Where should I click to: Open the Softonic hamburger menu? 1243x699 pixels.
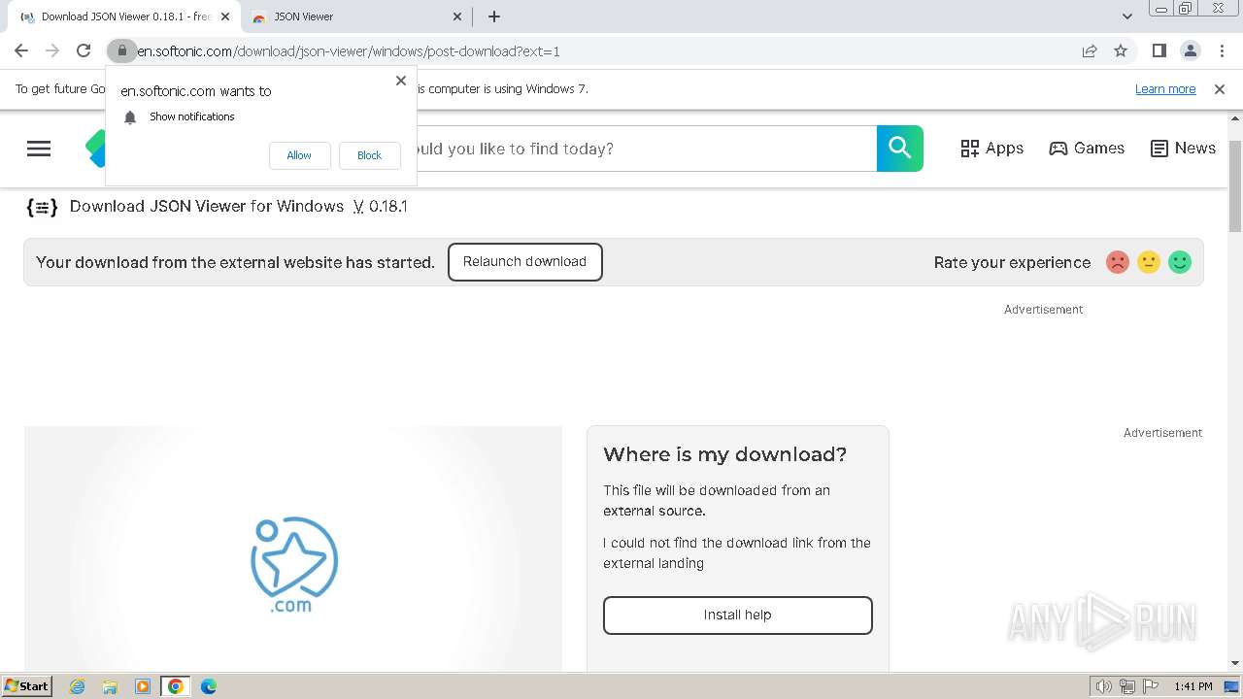[x=39, y=149]
